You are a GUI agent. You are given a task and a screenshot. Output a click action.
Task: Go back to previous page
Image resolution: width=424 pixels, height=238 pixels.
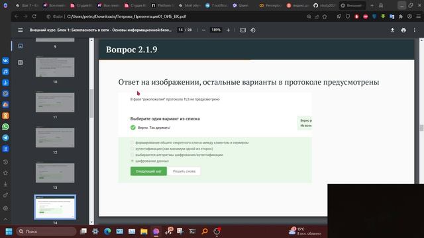(x=17, y=17)
